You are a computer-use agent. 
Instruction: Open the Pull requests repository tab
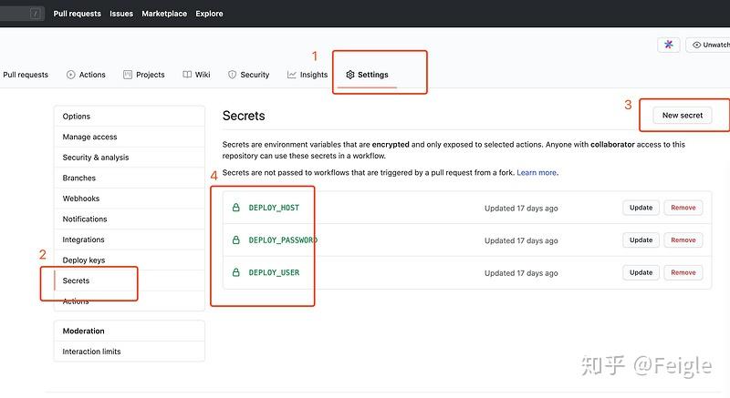click(26, 75)
